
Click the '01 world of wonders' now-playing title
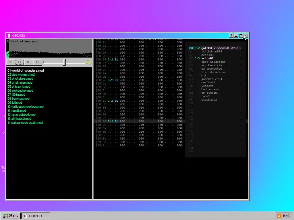(22, 41)
